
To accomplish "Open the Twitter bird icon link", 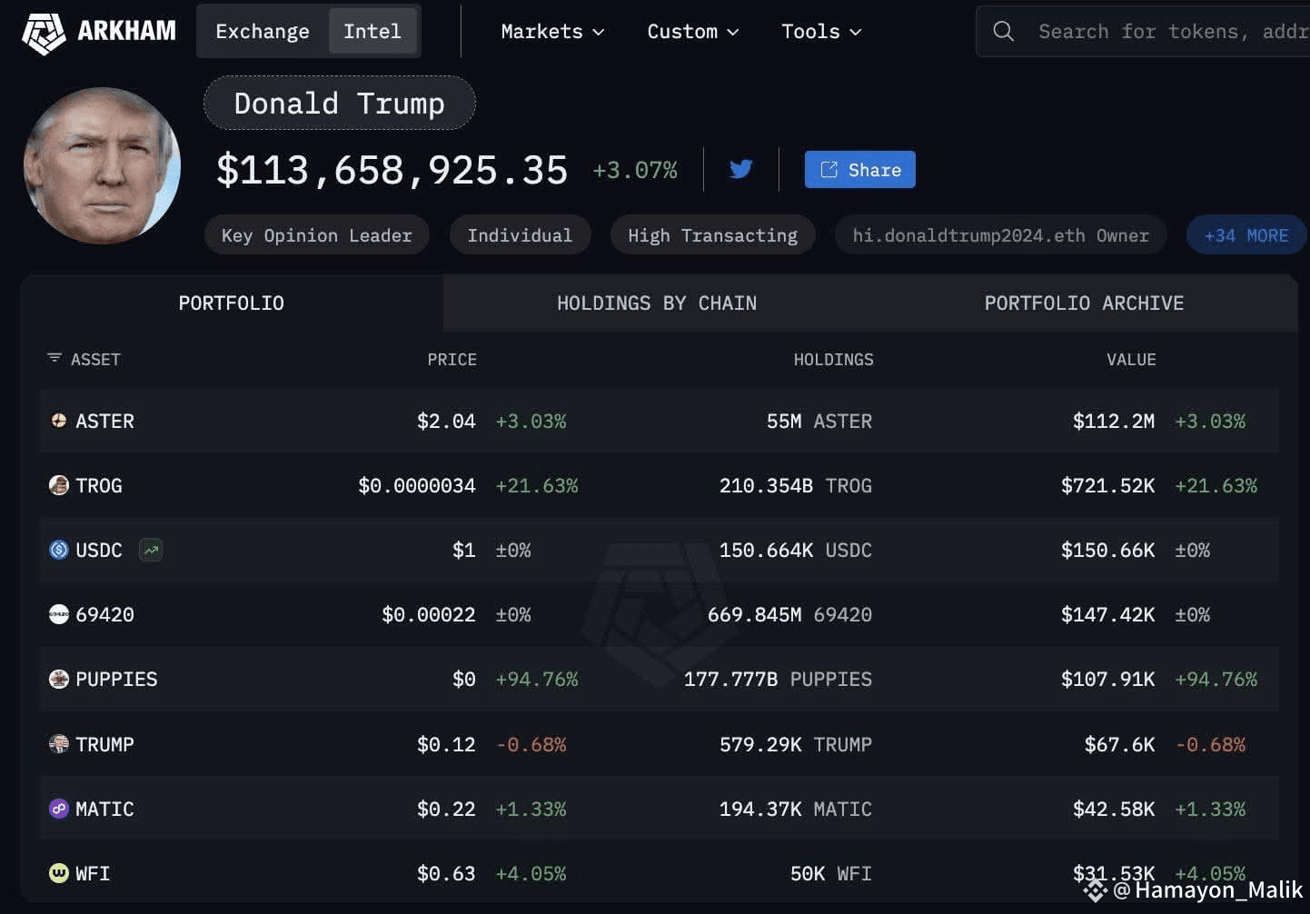I will coord(741,169).
